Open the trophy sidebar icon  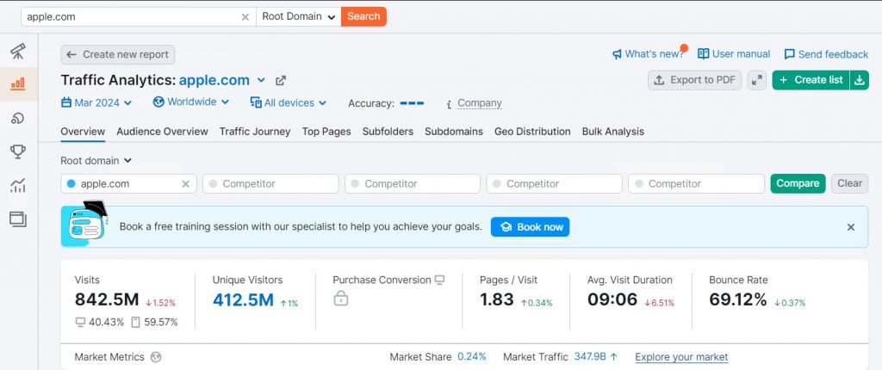click(18, 151)
